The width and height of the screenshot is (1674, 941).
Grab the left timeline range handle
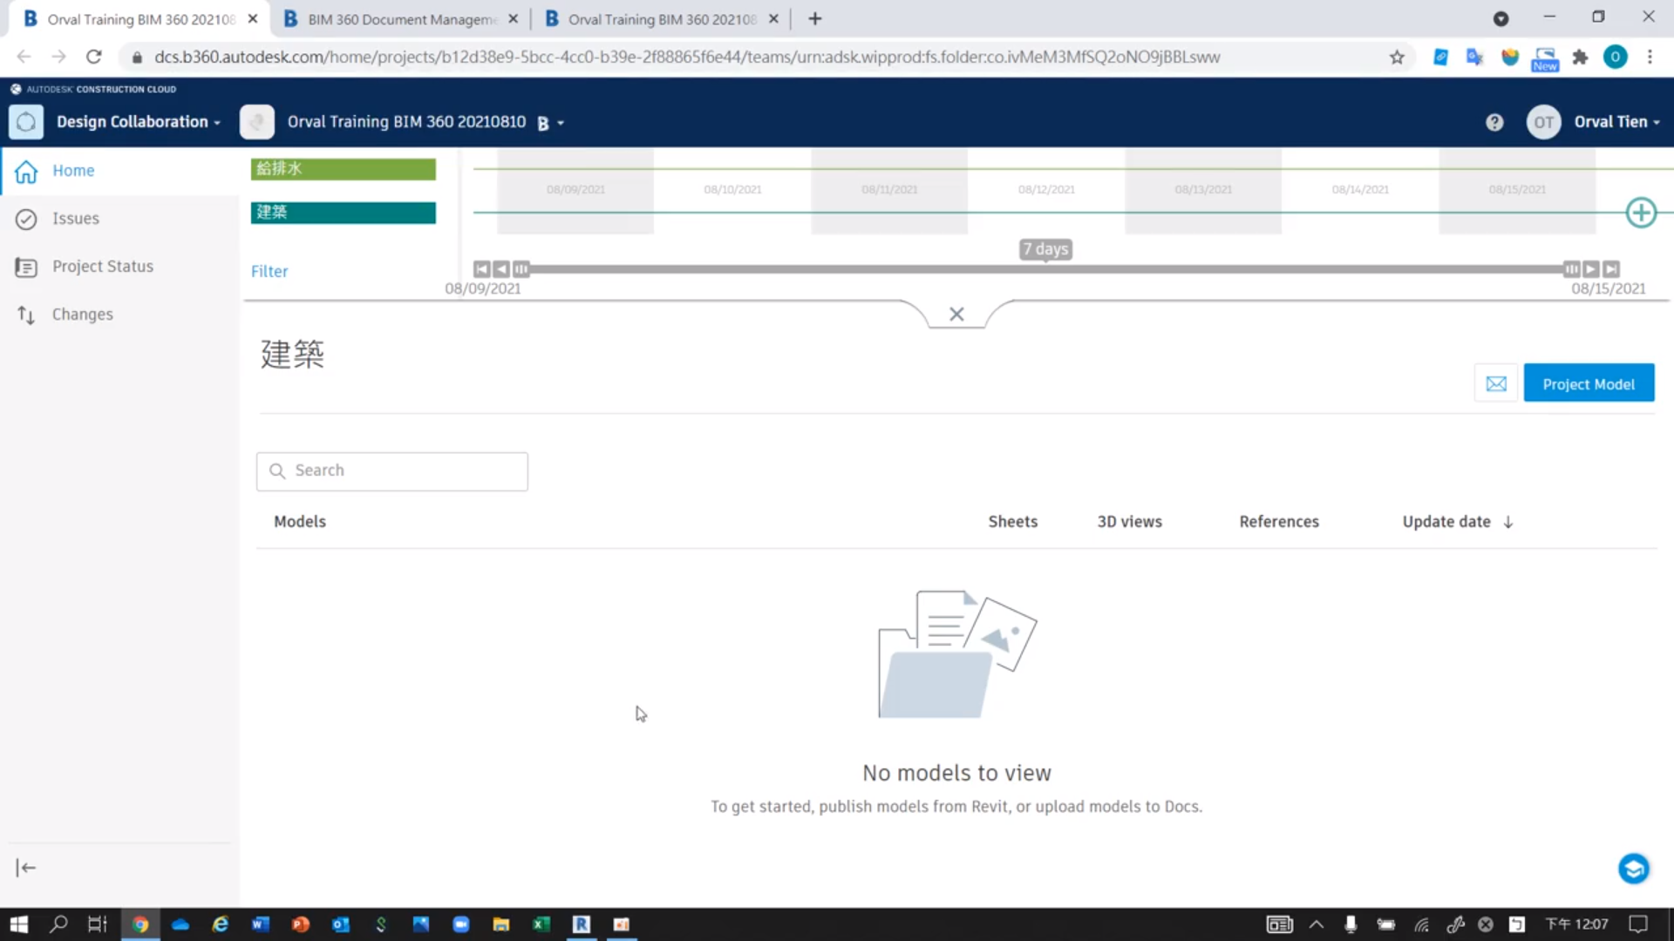pos(521,269)
